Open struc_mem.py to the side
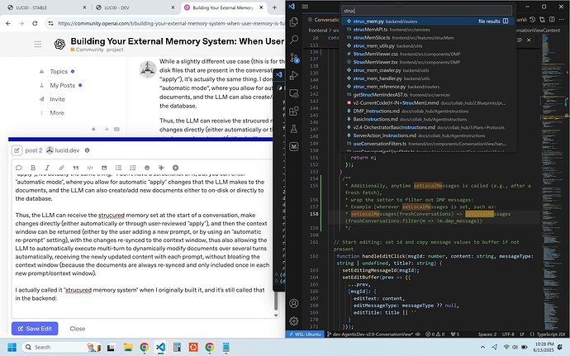This screenshot has height=356, width=570. coord(506,21)
